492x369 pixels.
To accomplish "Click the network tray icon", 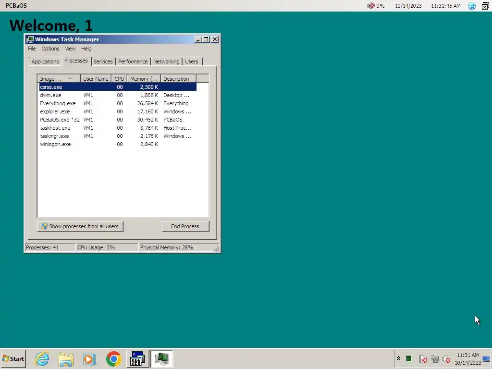I will point(434,358).
